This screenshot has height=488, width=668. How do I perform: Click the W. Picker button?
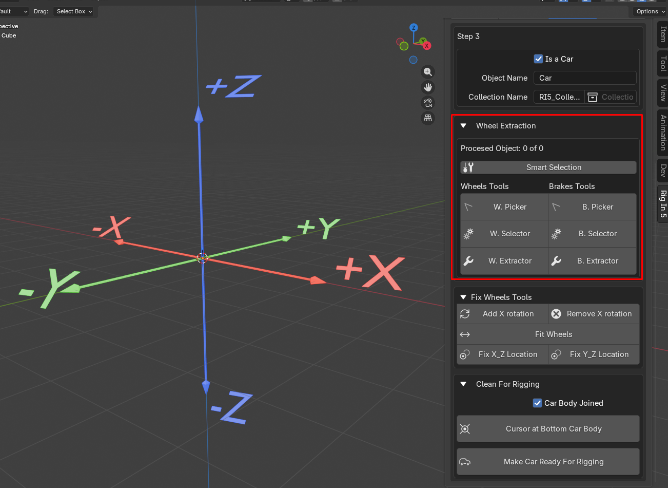(x=504, y=207)
